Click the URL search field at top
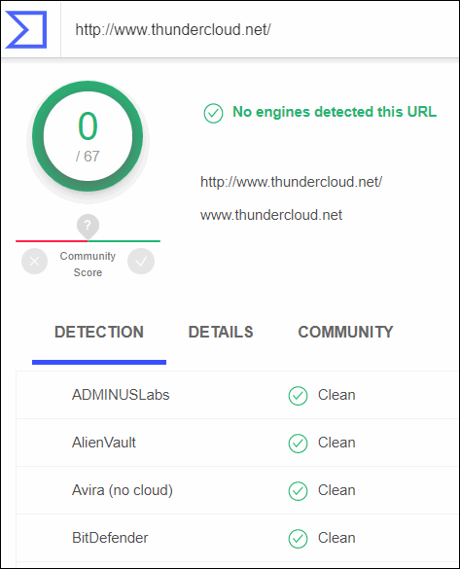This screenshot has width=460, height=569. tap(260, 30)
